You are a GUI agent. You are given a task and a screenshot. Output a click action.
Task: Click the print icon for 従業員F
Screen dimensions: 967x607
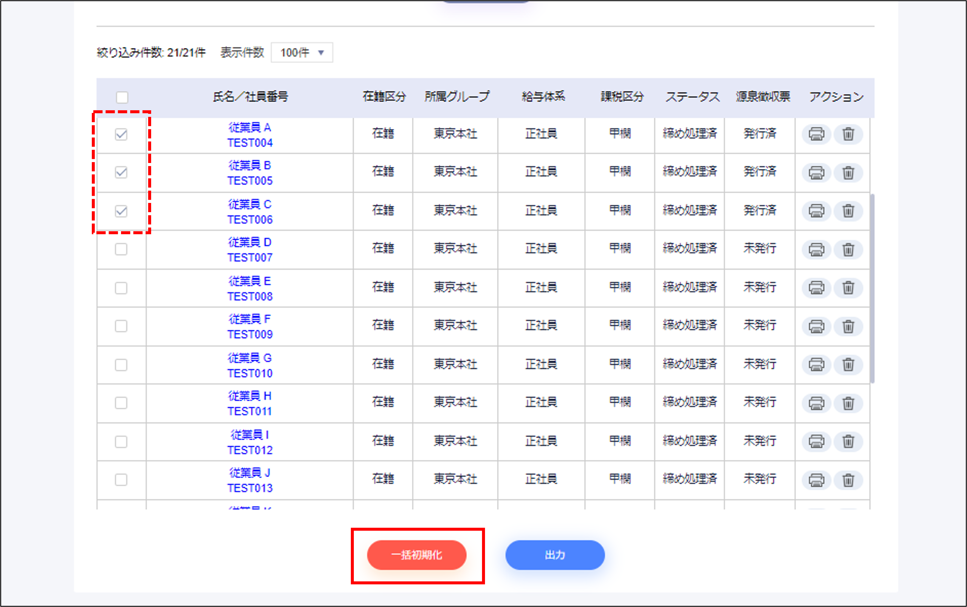[817, 326]
